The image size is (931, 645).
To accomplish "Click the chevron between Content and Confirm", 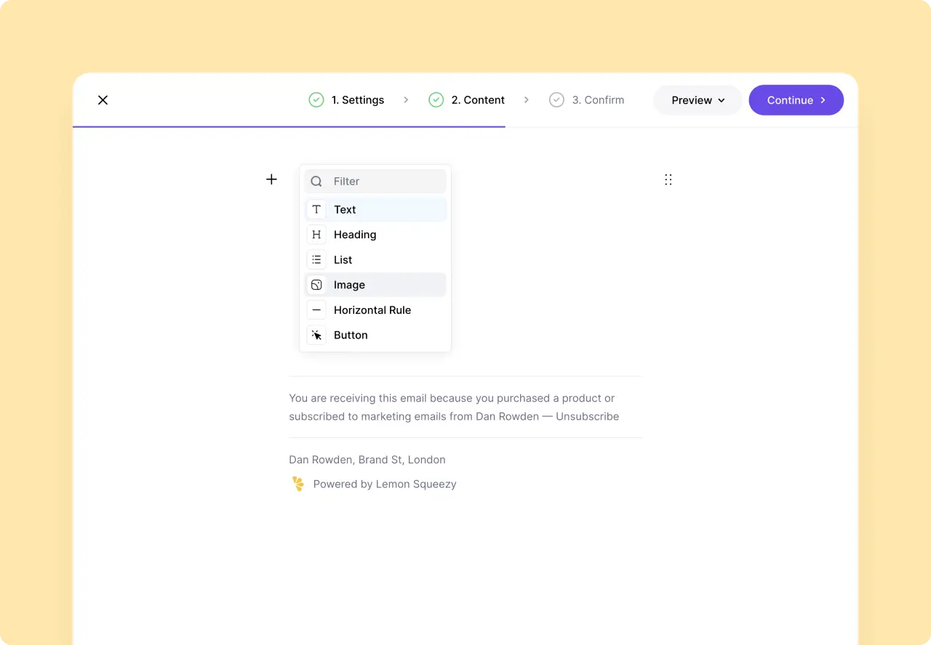I will 527,100.
